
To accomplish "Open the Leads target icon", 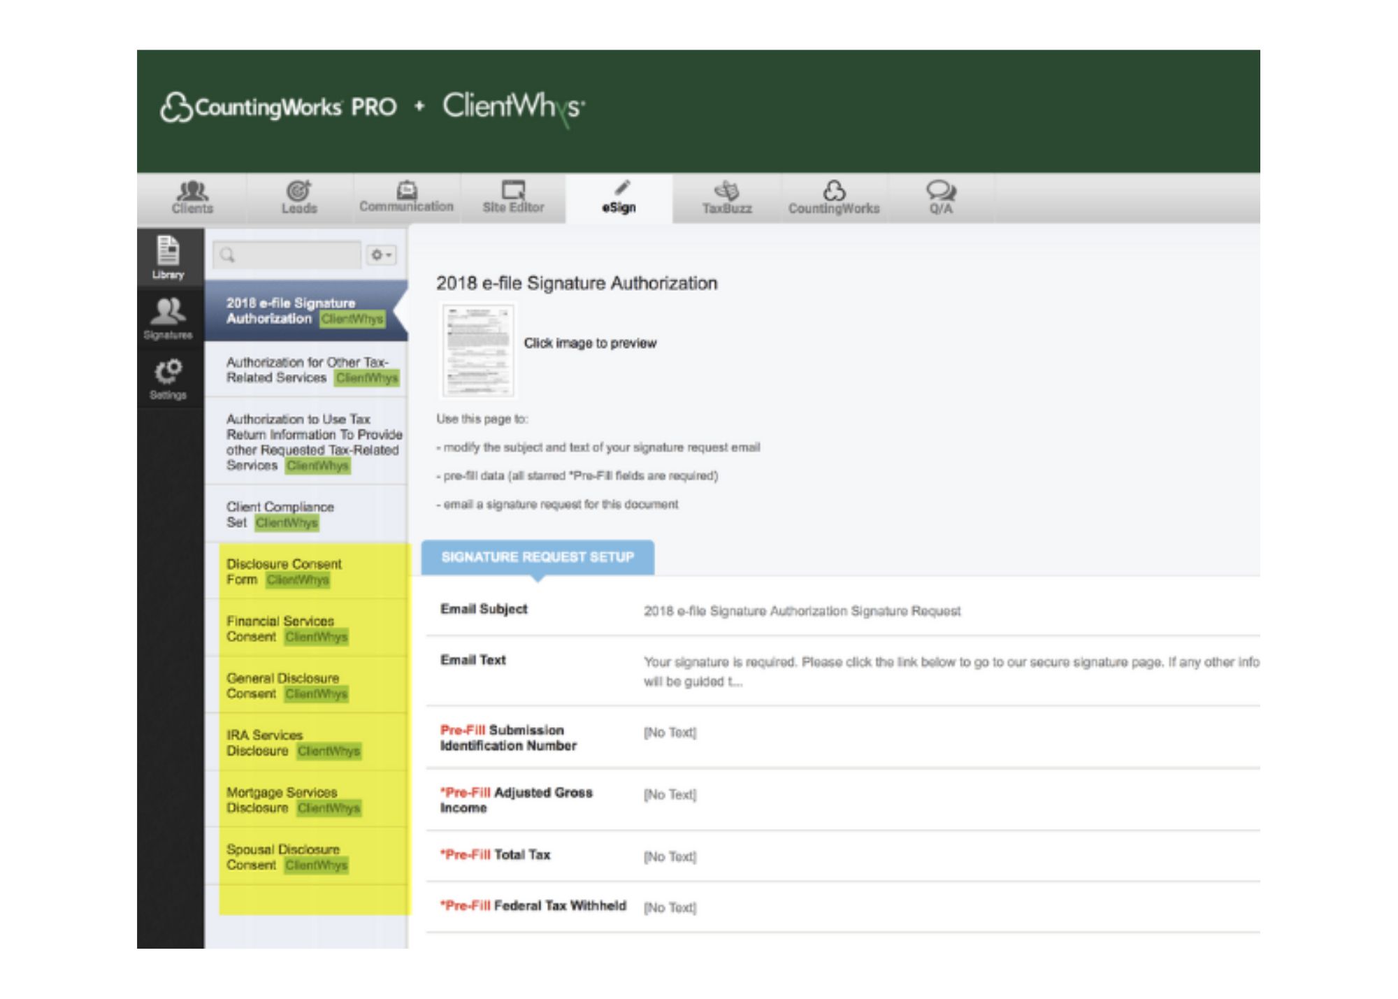I will (x=299, y=191).
